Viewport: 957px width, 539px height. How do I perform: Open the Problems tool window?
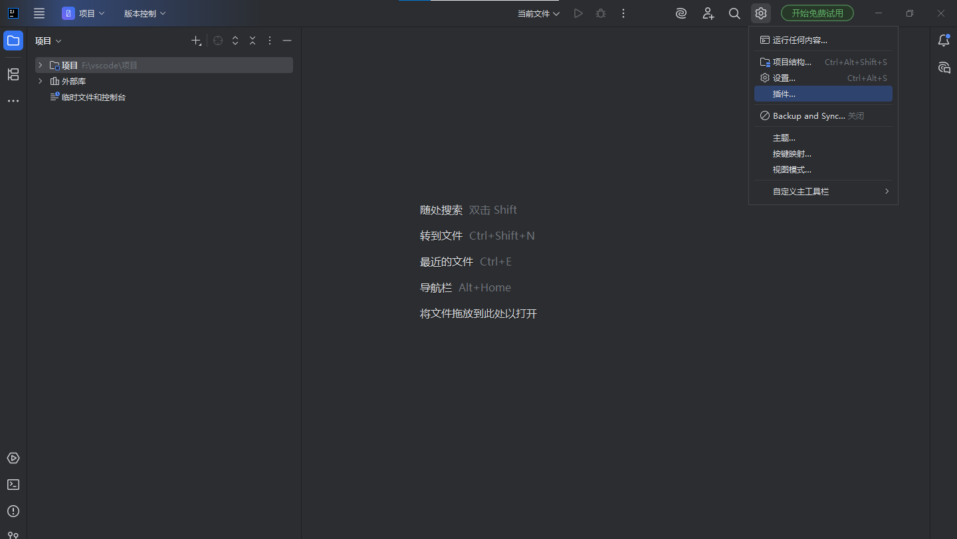point(13,511)
